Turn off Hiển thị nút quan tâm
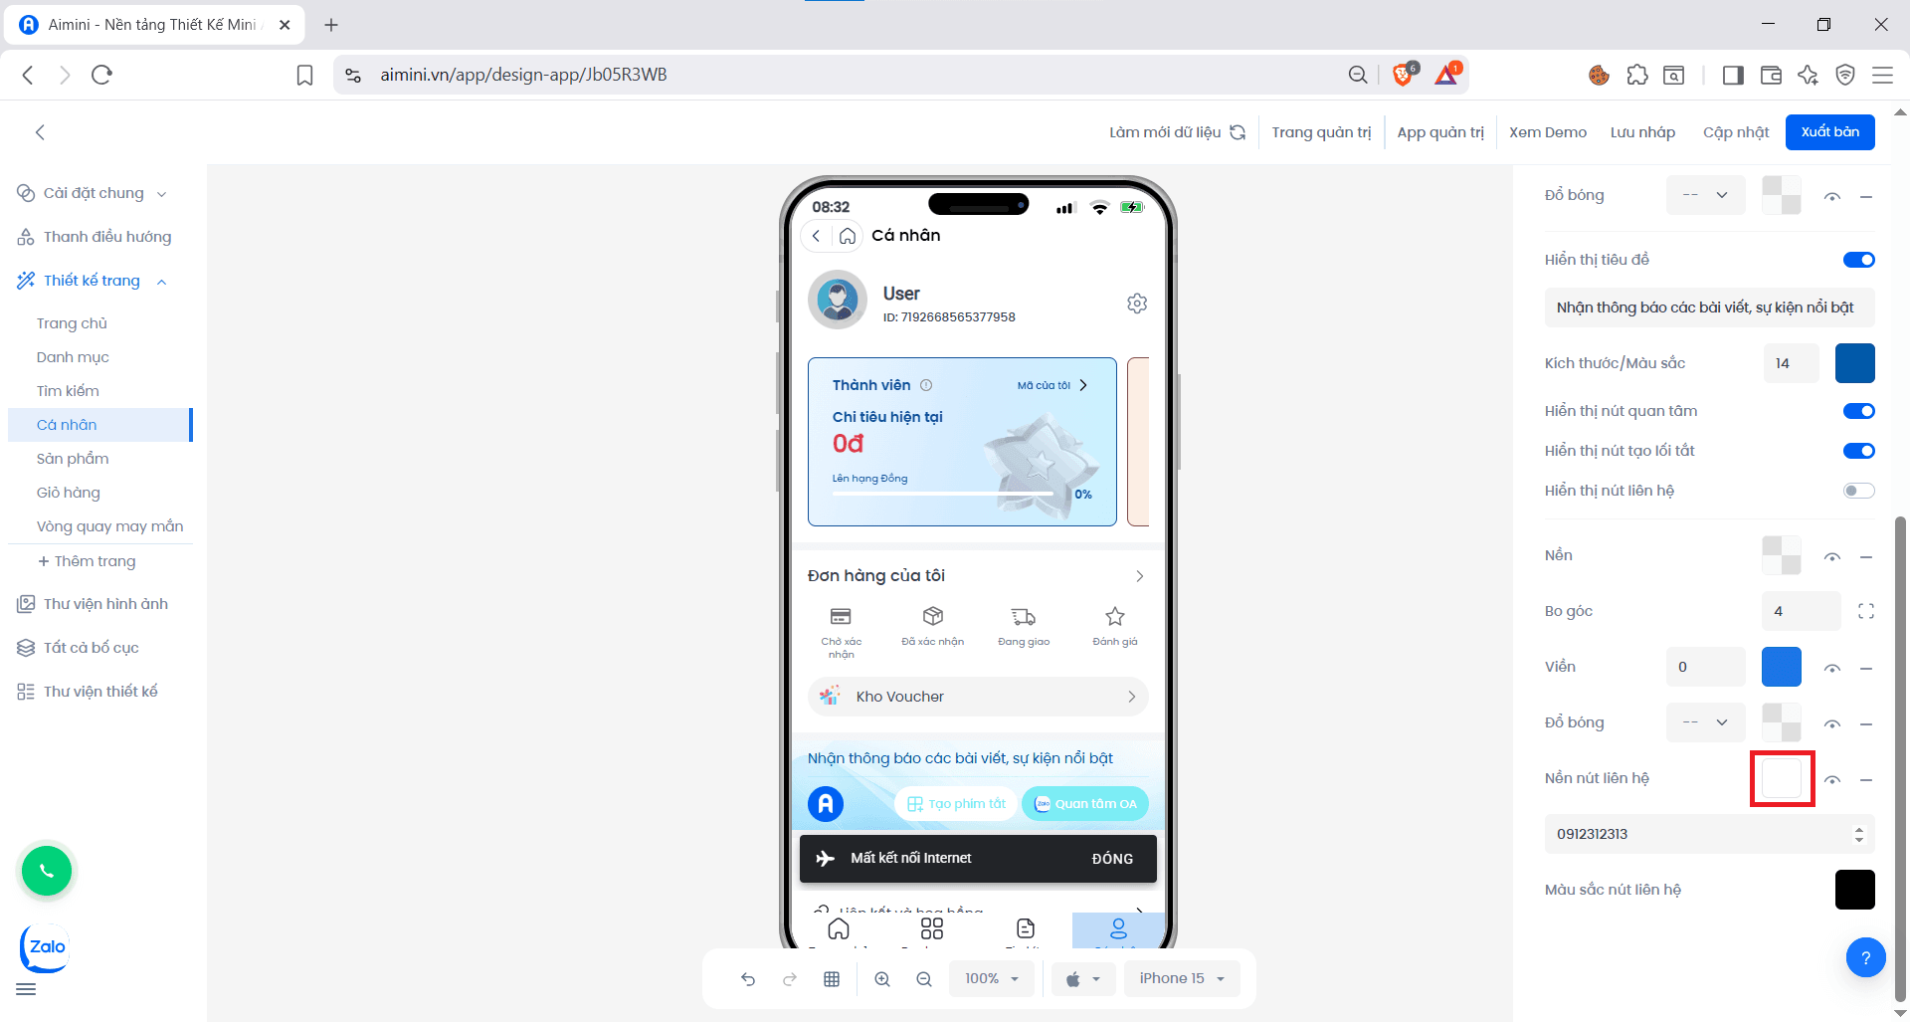1910x1022 pixels. [x=1857, y=411]
